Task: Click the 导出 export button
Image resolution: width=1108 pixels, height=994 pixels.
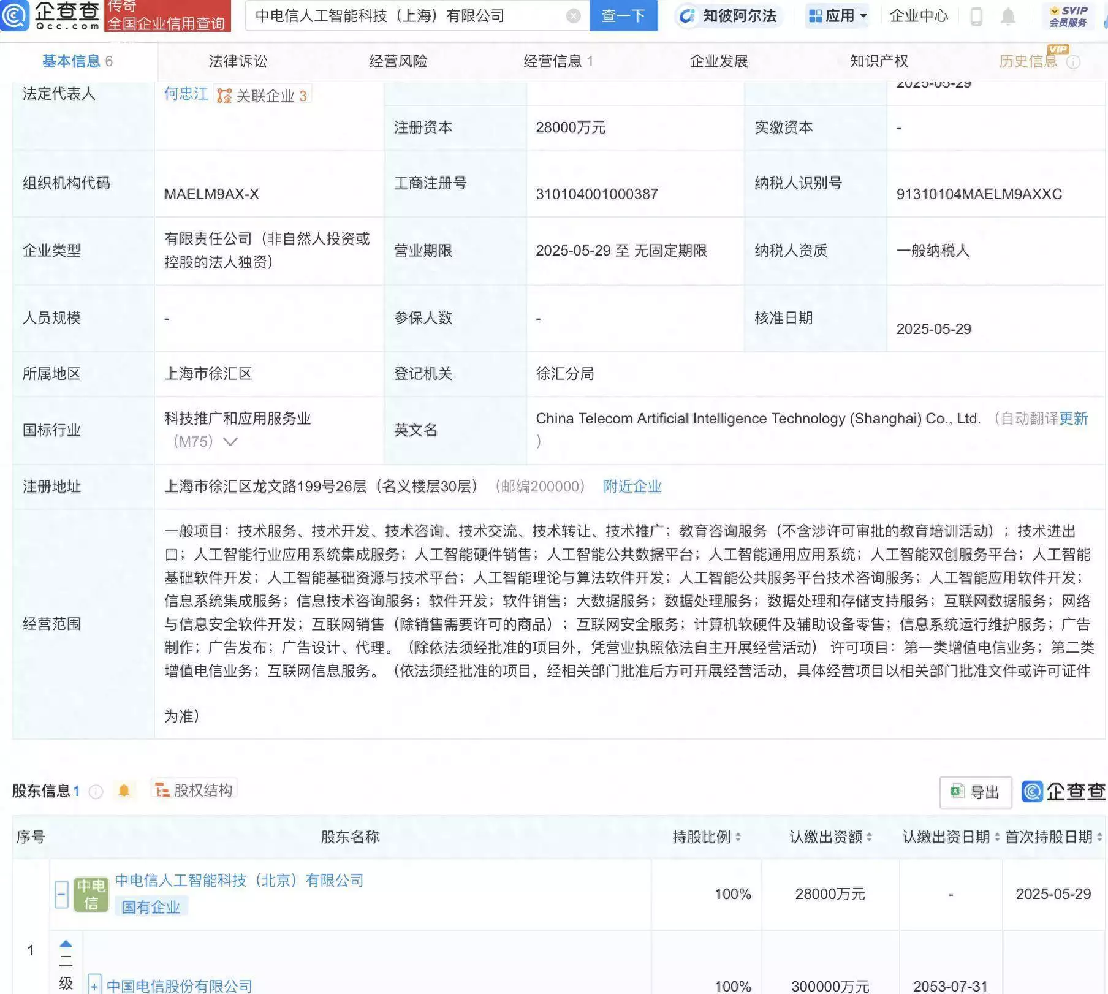Action: 975,792
